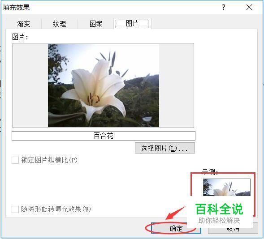Viewport: 264px width, 239px height.
Task: Confirm with the 确定 button
Action: (x=176, y=228)
